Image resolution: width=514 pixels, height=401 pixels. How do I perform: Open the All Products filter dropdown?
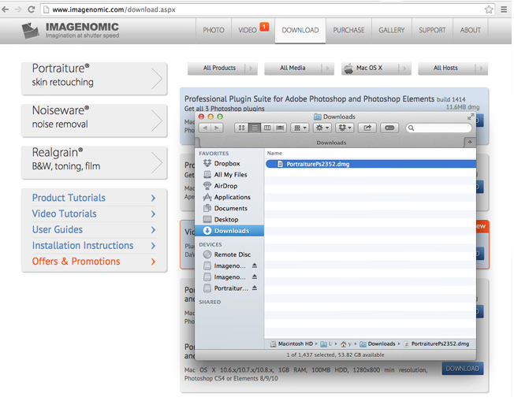pyautogui.click(x=222, y=68)
